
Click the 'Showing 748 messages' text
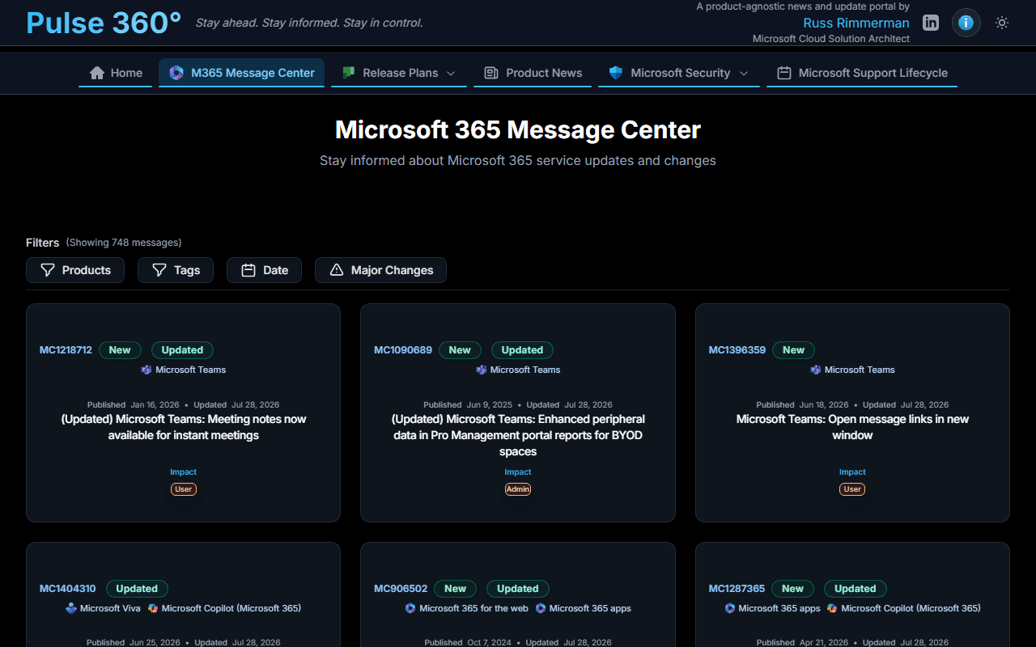coord(124,243)
